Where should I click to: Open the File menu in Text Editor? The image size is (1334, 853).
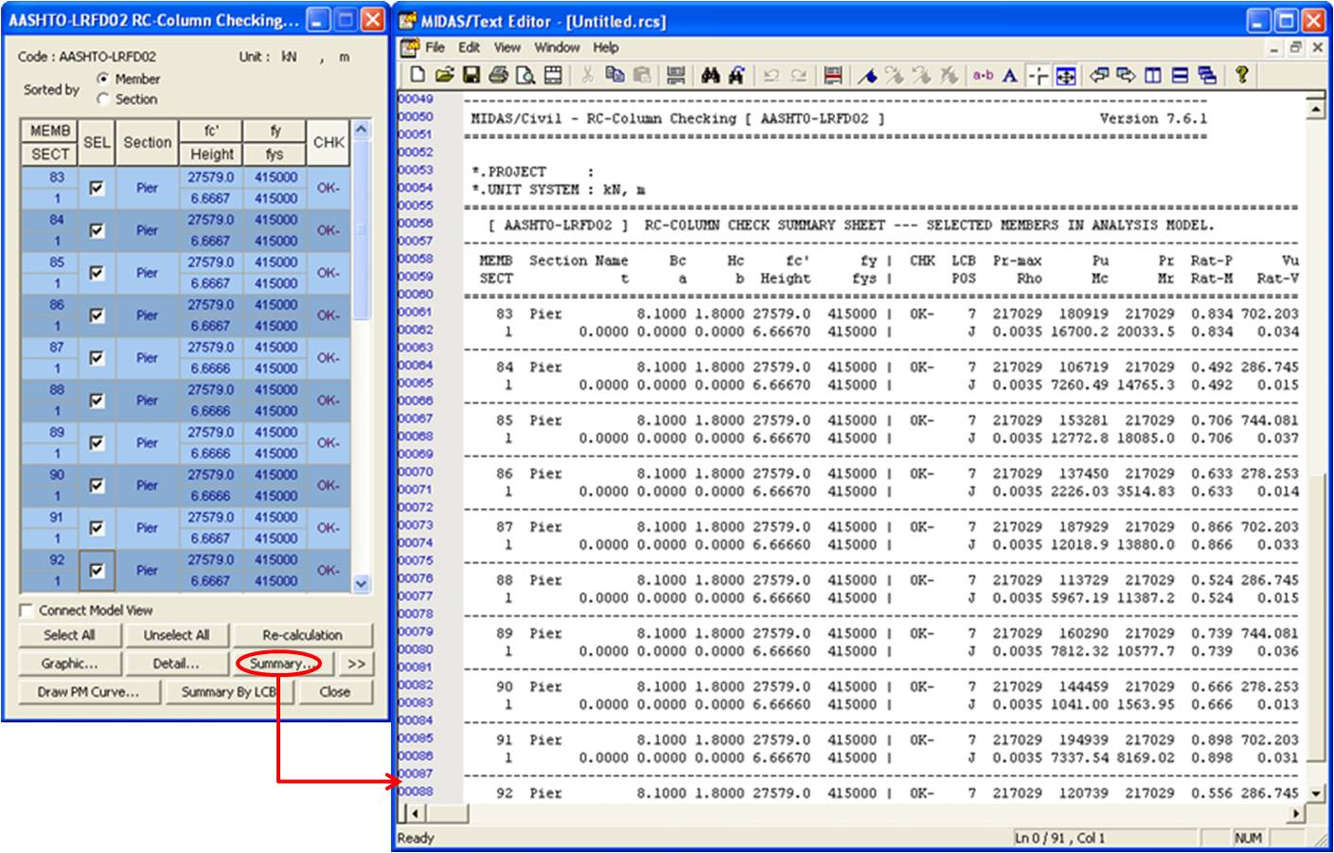(x=435, y=47)
